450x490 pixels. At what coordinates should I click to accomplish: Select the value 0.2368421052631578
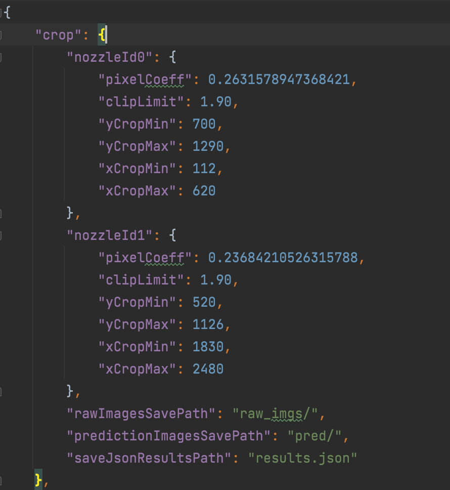(x=283, y=258)
